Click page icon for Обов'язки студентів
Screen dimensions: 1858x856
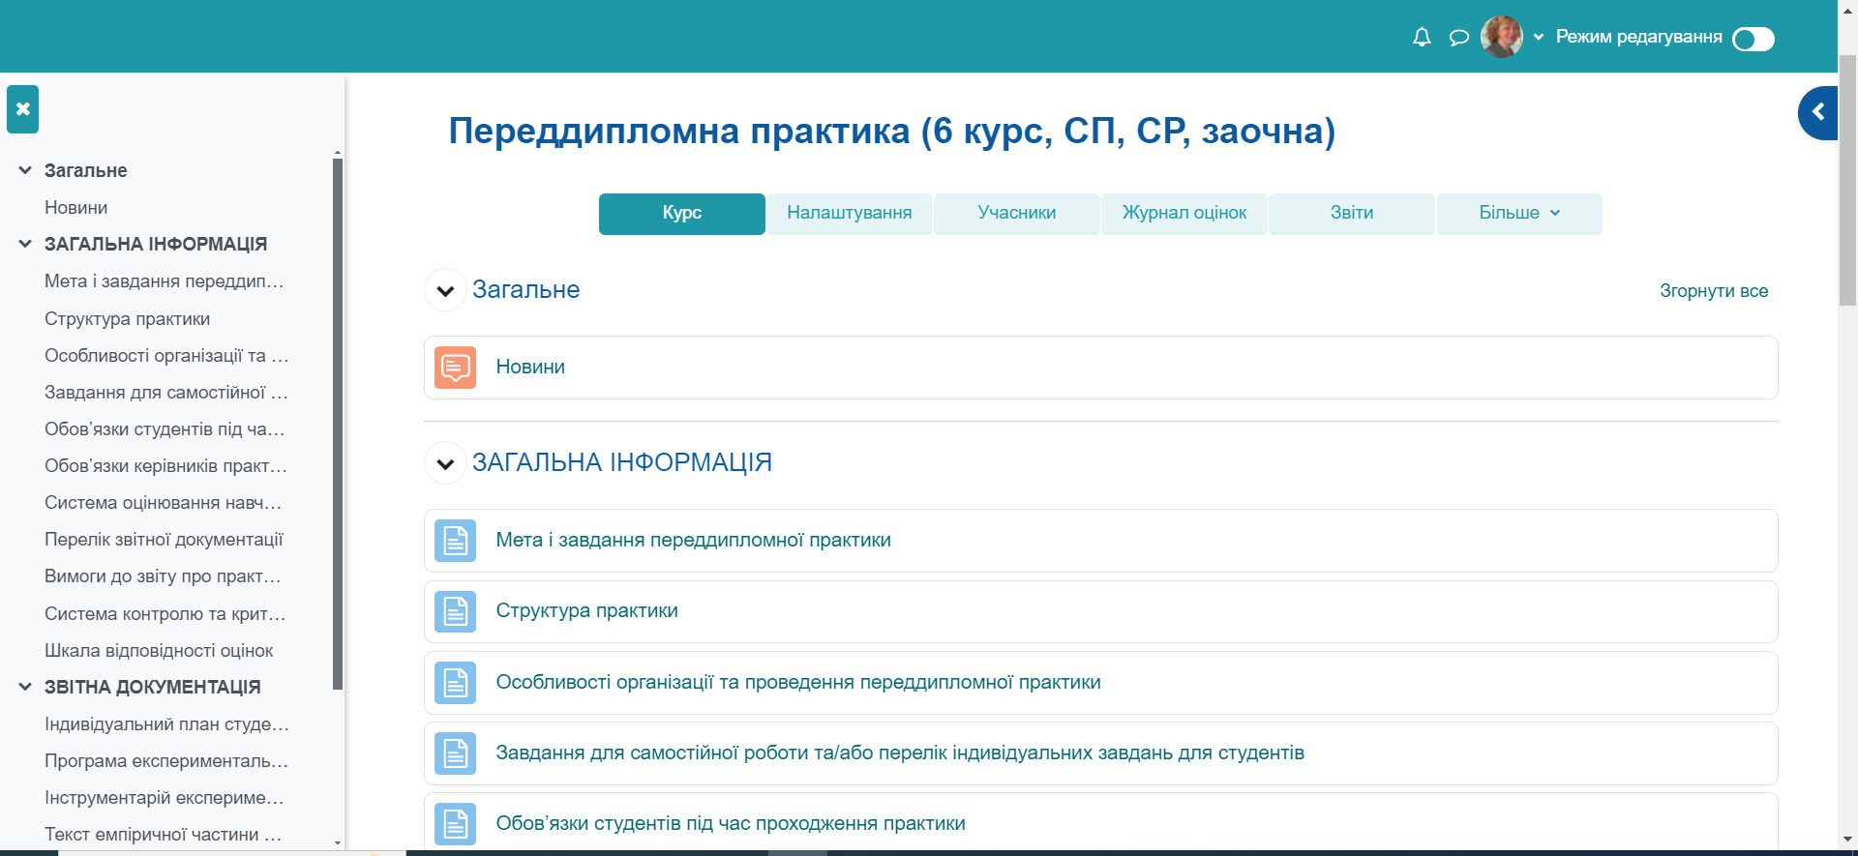[455, 824]
